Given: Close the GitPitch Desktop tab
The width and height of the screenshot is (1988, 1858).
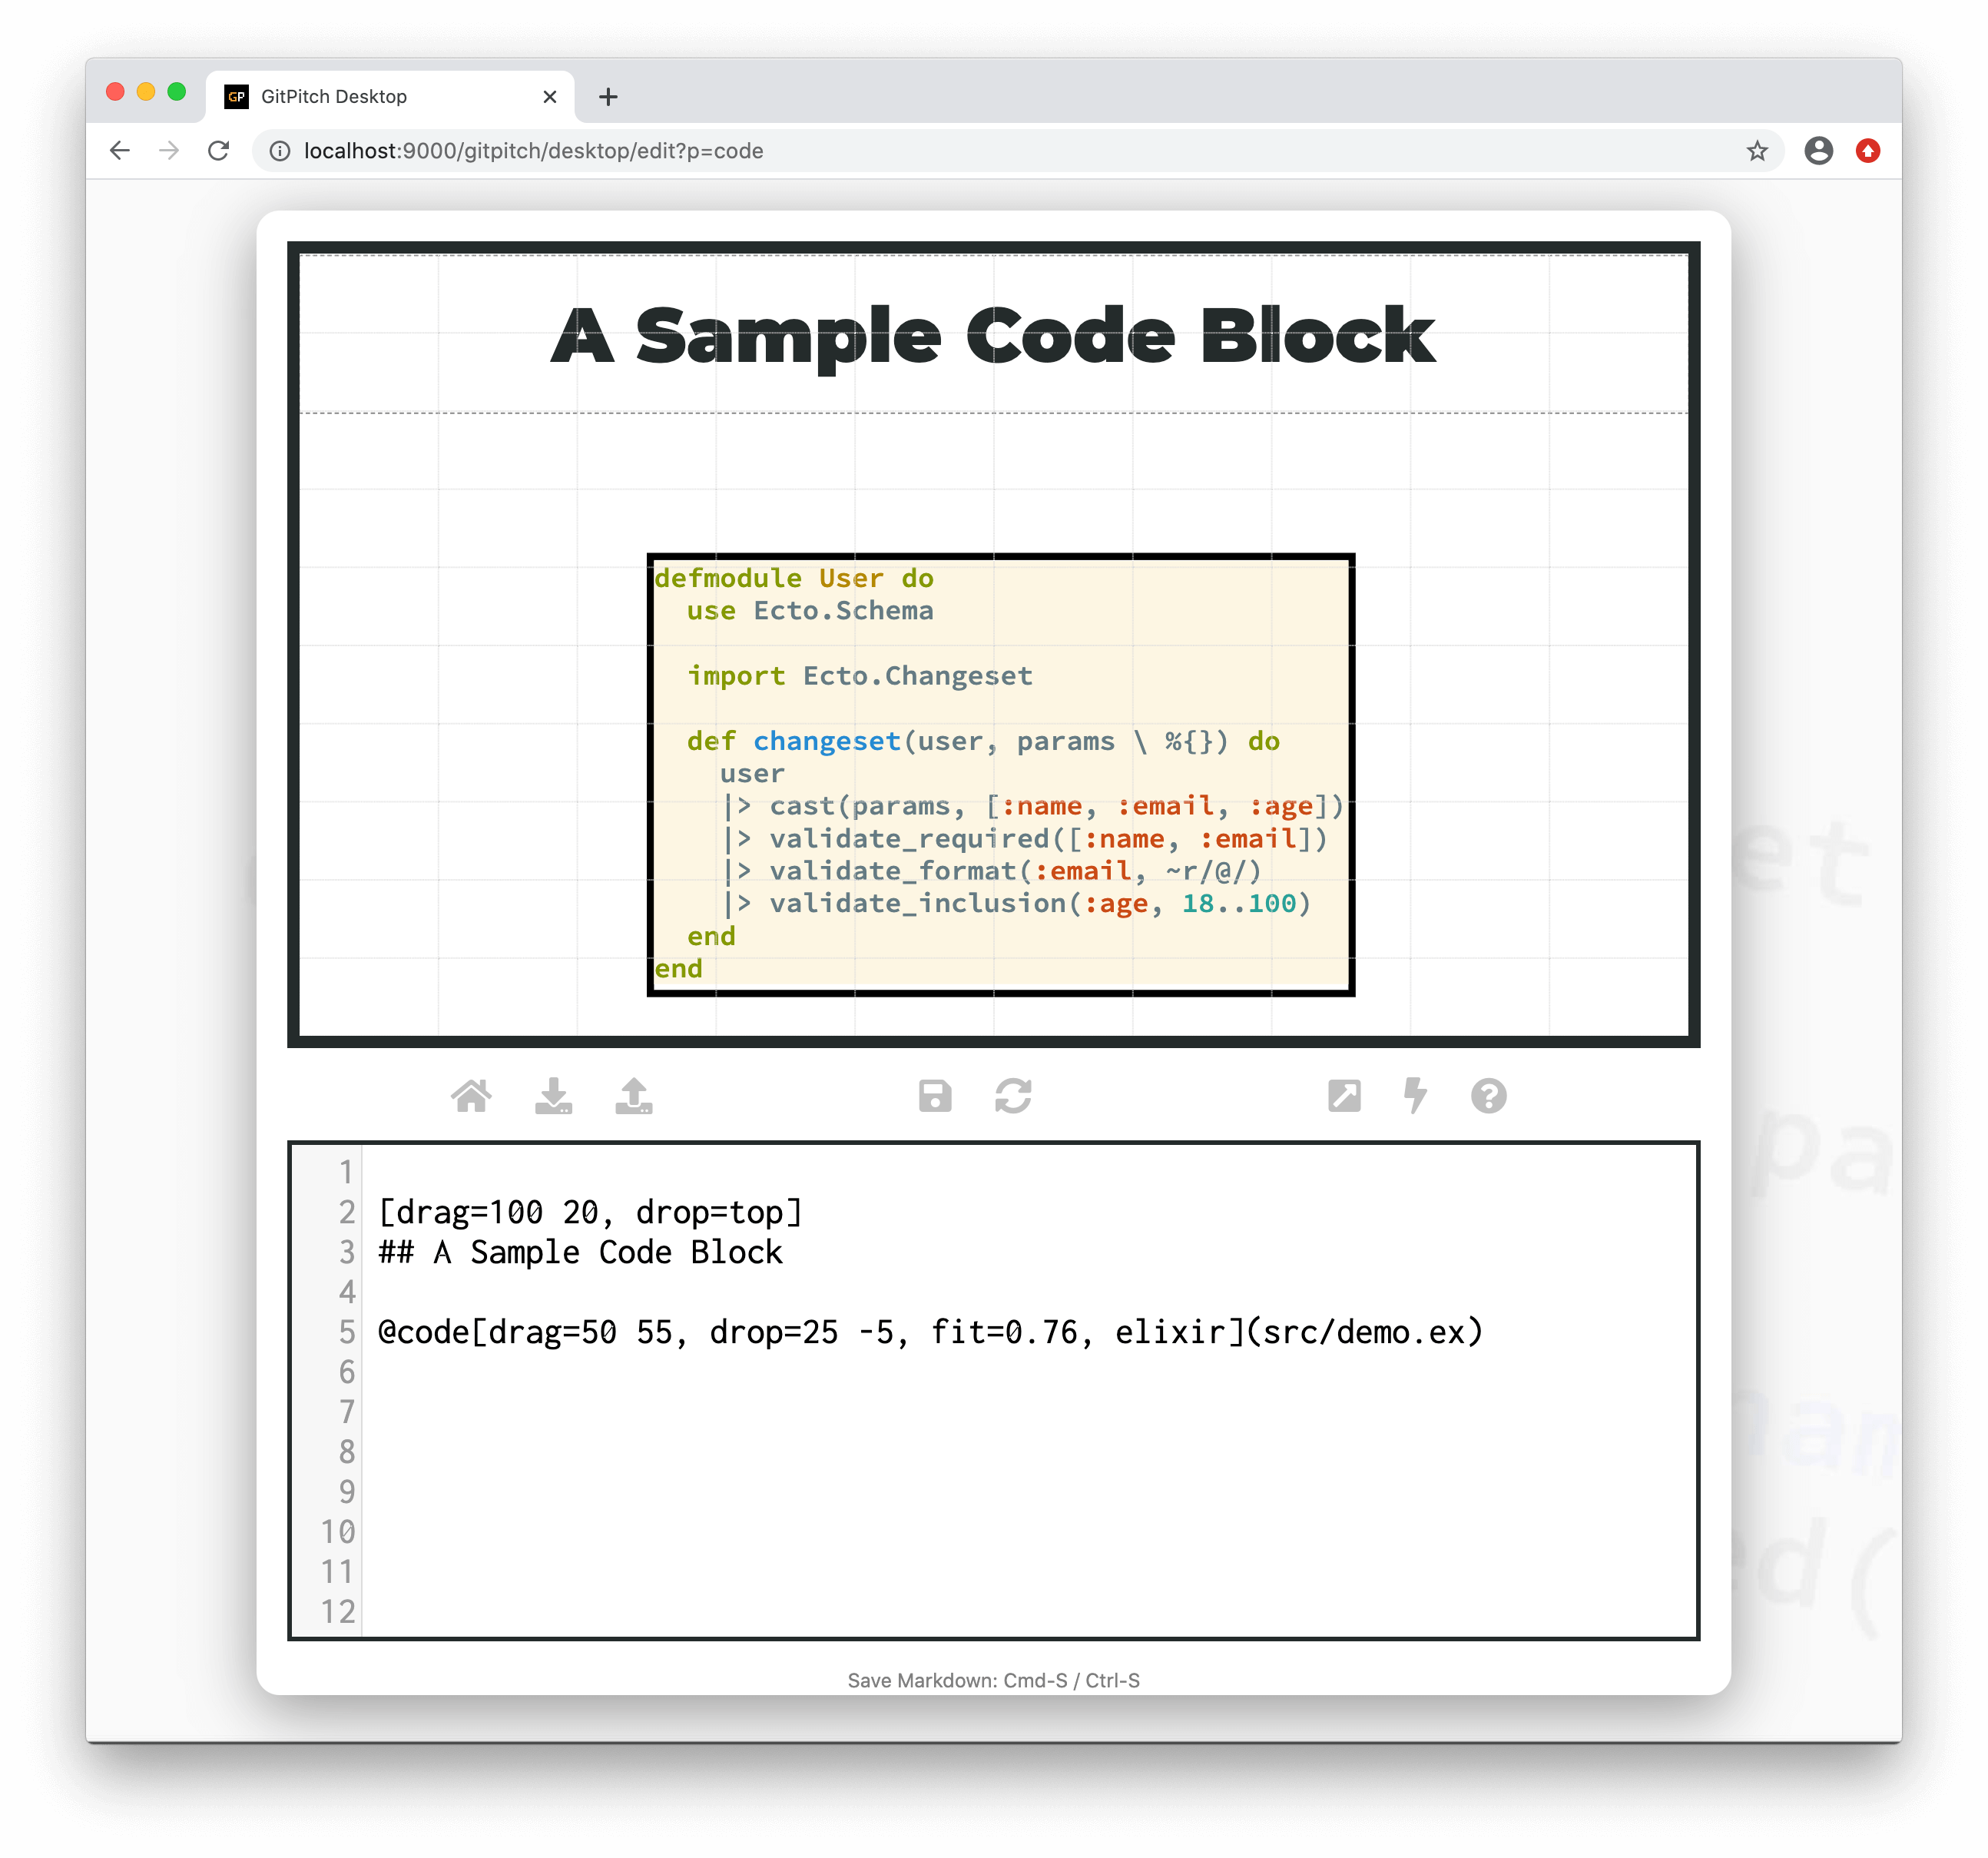Looking at the screenshot, I should [x=549, y=97].
